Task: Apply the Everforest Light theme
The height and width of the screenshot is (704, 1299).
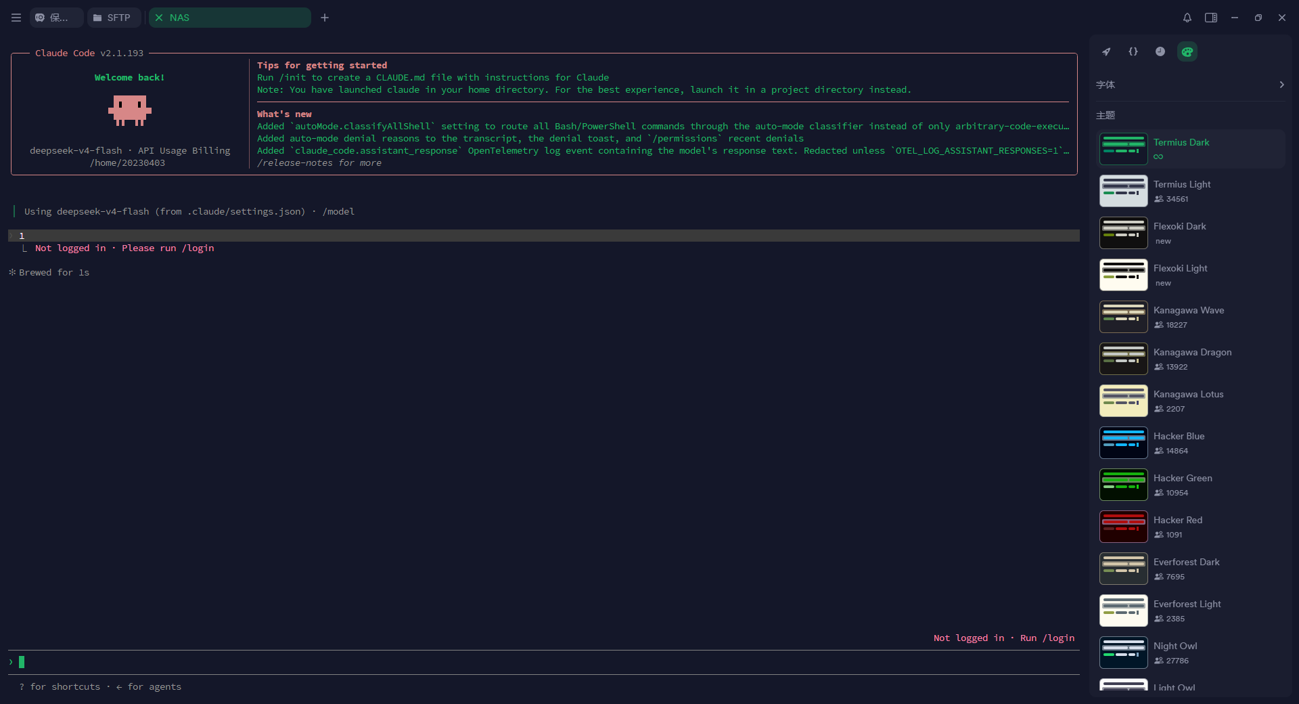Action: (x=1190, y=611)
